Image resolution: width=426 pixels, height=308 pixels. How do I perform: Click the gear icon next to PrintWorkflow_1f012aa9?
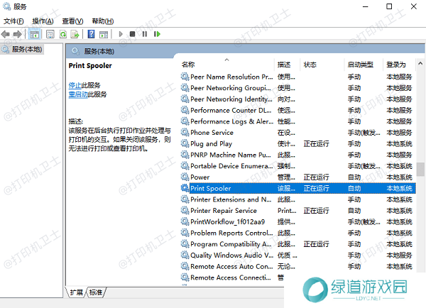tap(185, 221)
